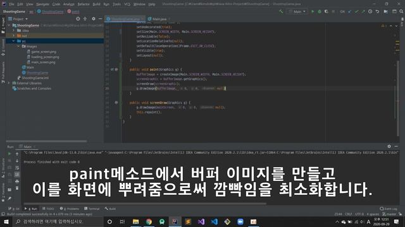The width and height of the screenshot is (405, 227).
Task: Start debugging with the green bug icon
Action: click(320, 11)
